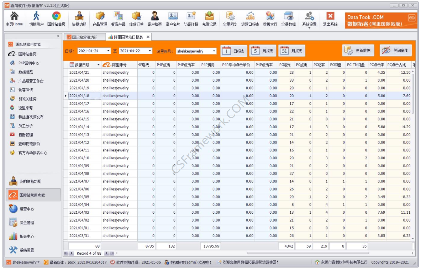Screen dimensions: 421x270
Task: Start 全量同步 full sync
Action: pyautogui.click(x=230, y=19)
